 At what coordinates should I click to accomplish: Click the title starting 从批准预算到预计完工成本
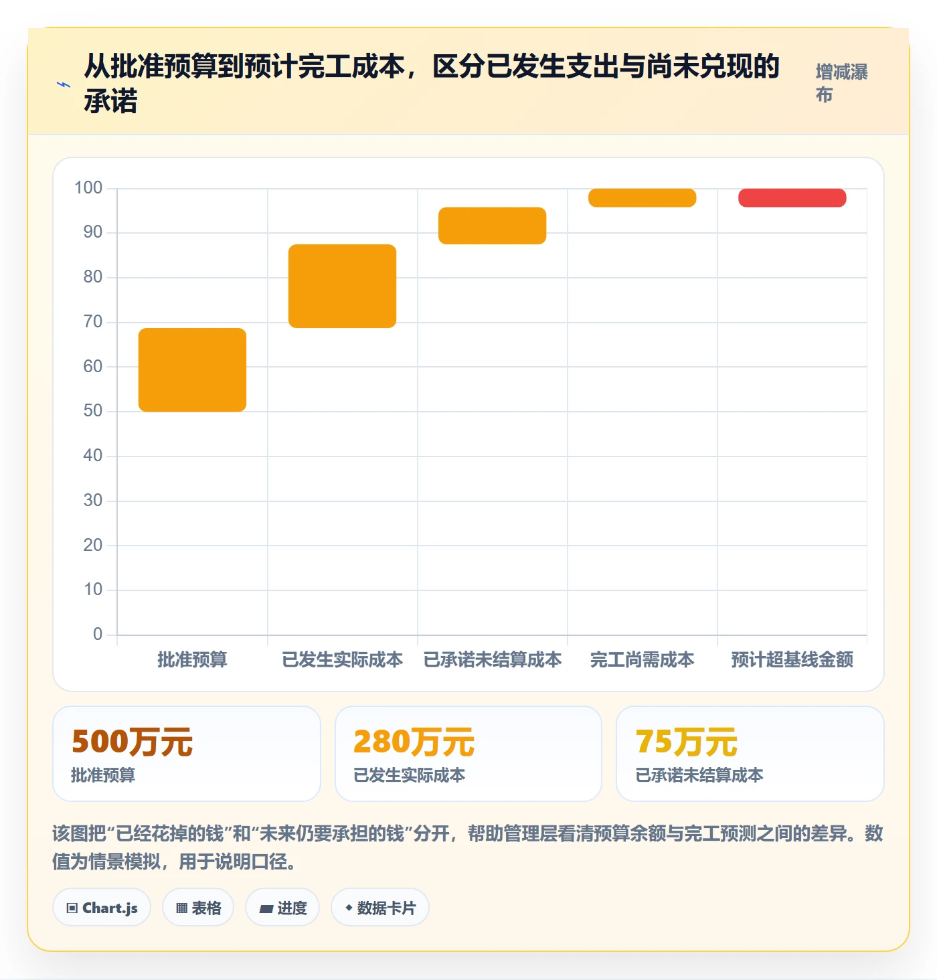pos(432,84)
